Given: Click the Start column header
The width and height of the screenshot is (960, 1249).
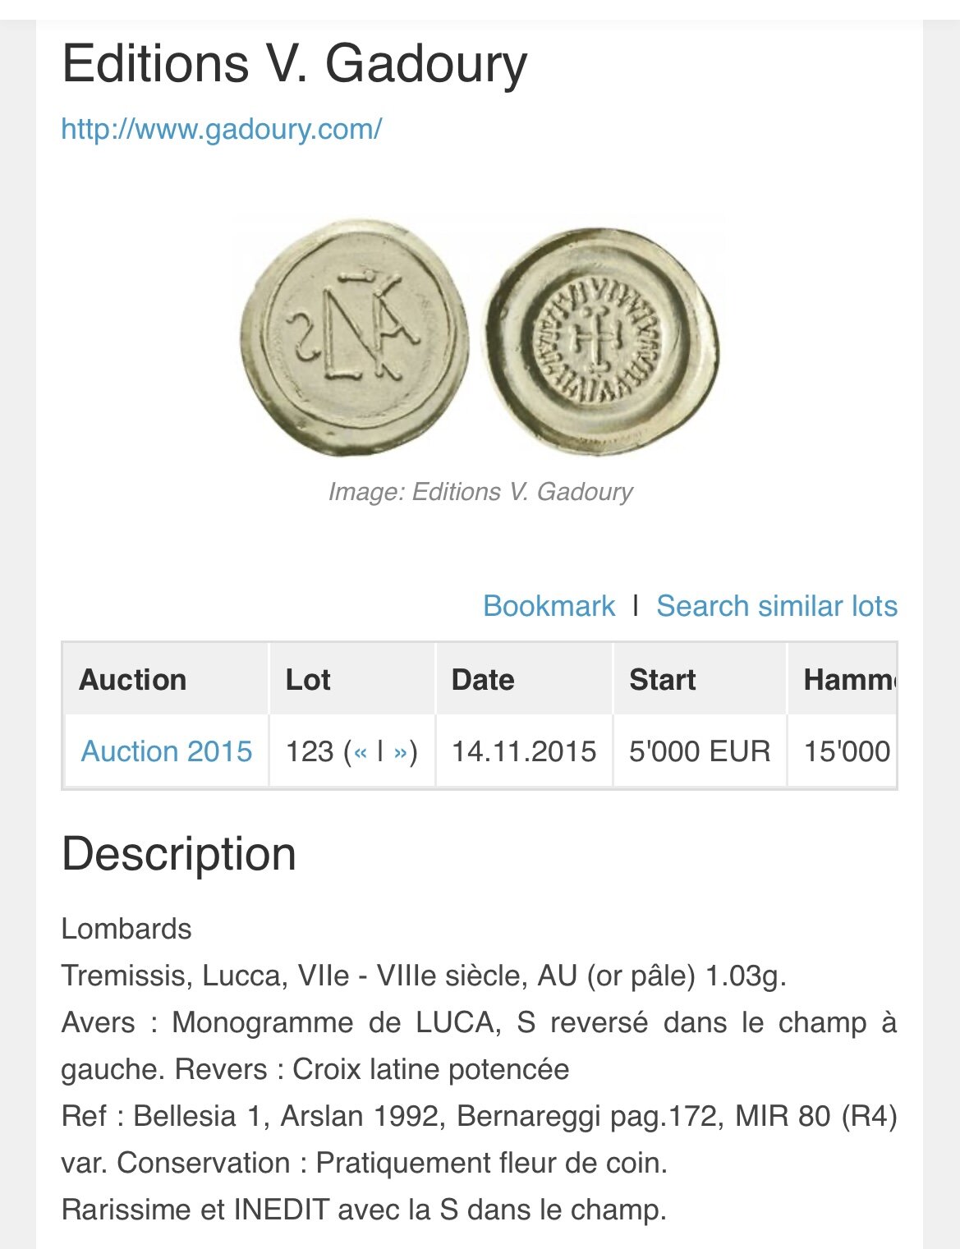Looking at the screenshot, I should point(662,680).
